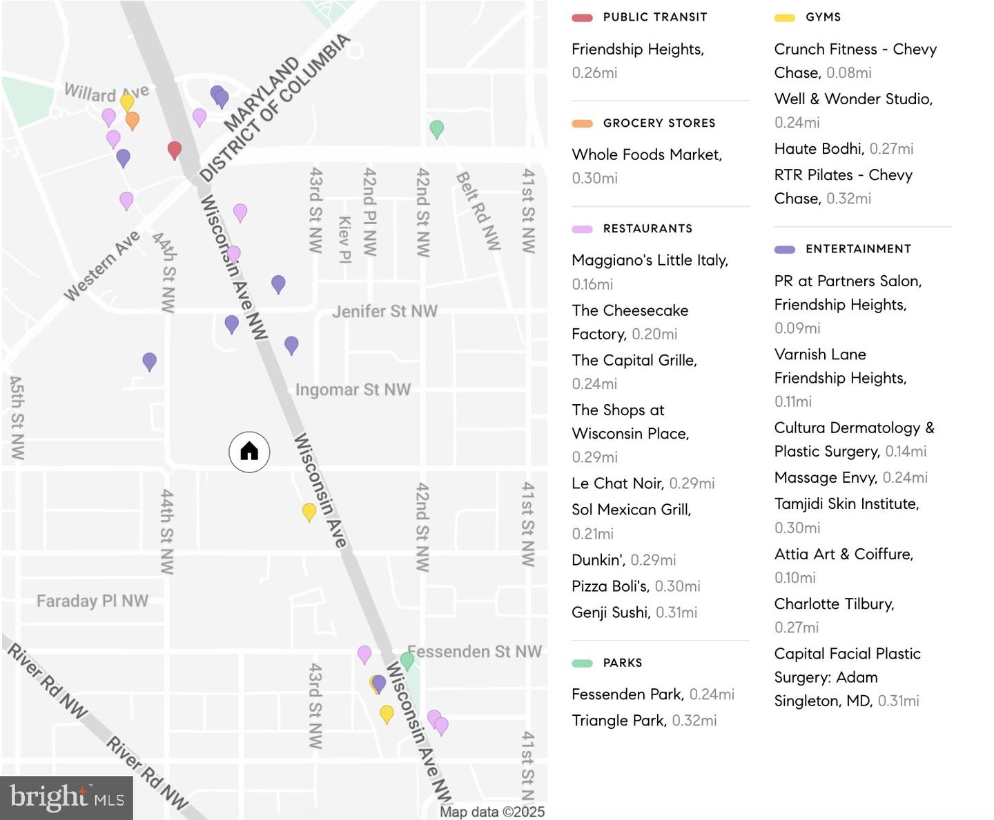Click Varnish Lane Friendship Heights listing
The height and width of the screenshot is (820, 994).
coord(840,378)
